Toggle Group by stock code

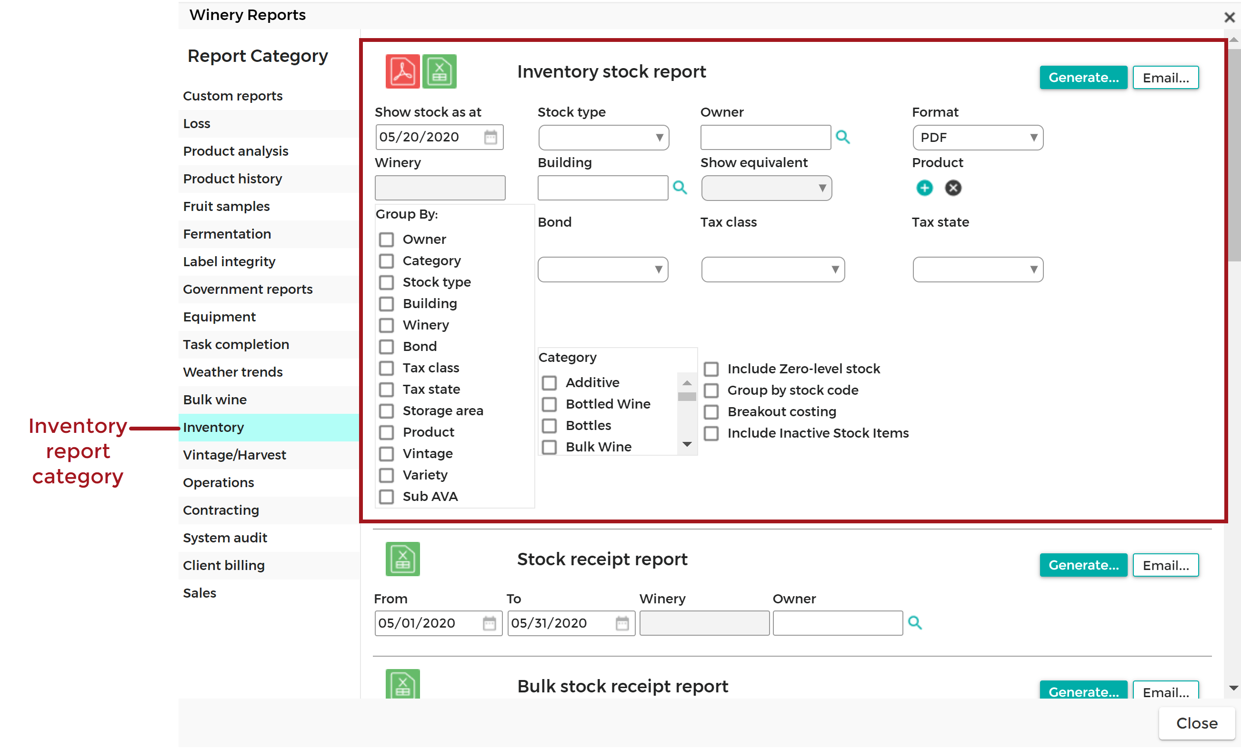click(x=711, y=390)
